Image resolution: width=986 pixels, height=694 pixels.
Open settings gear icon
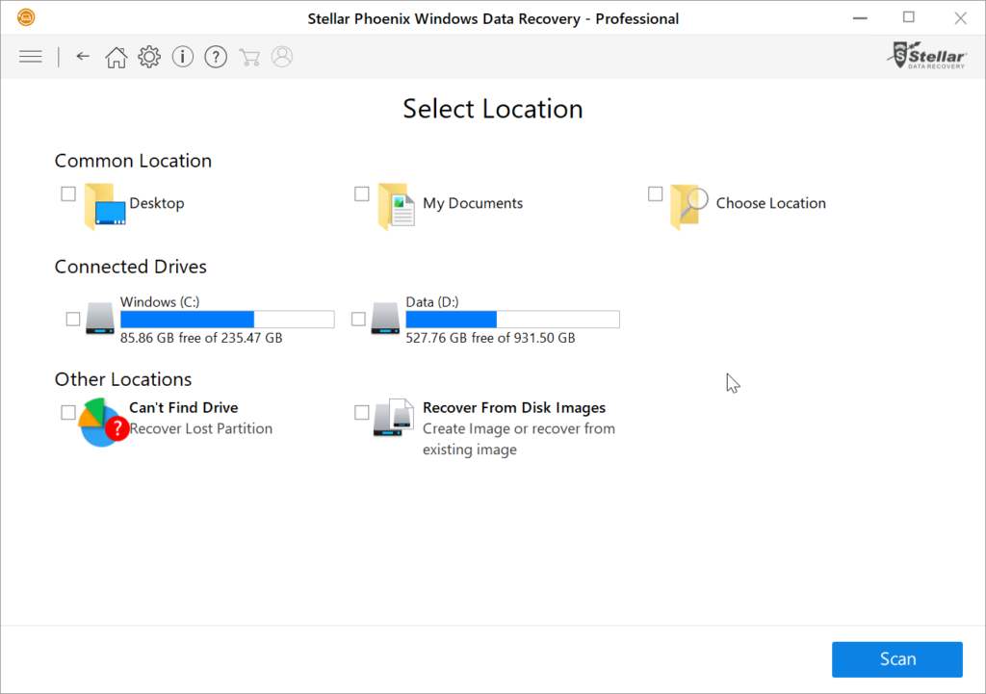(x=149, y=57)
